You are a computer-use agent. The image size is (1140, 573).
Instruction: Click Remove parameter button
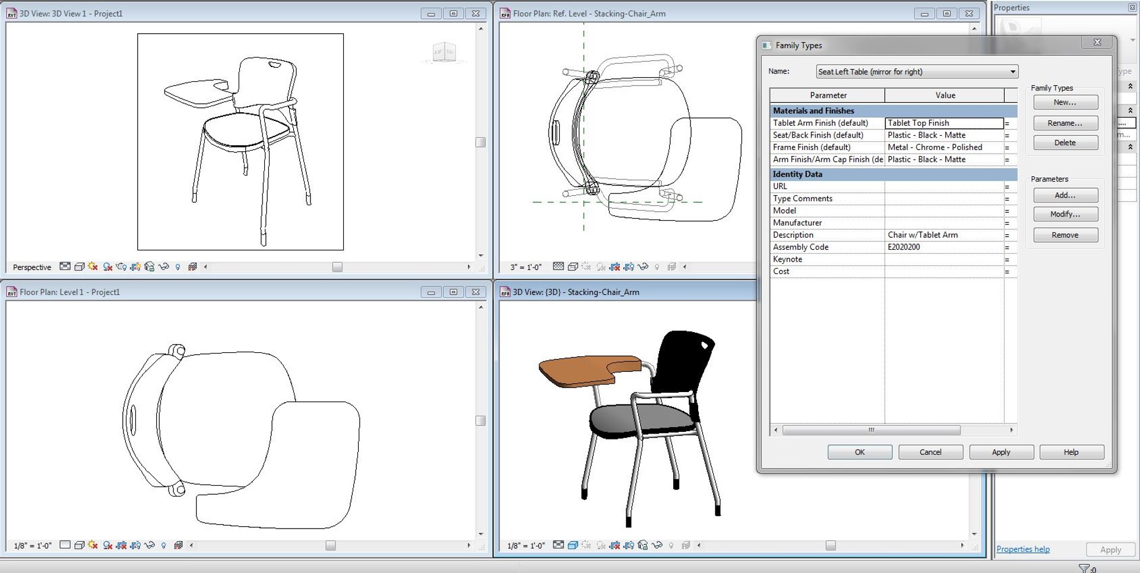click(x=1065, y=235)
